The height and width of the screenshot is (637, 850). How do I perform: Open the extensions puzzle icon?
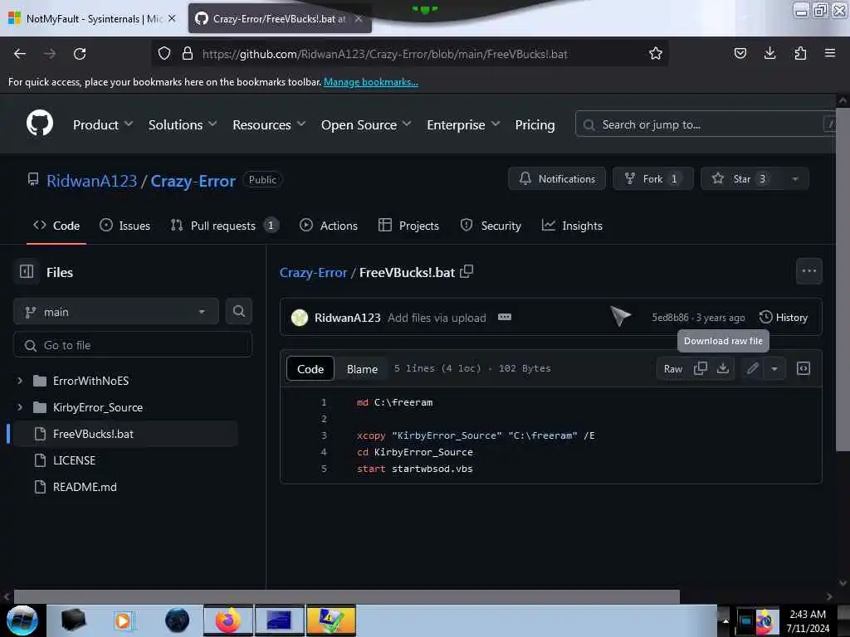coord(800,53)
